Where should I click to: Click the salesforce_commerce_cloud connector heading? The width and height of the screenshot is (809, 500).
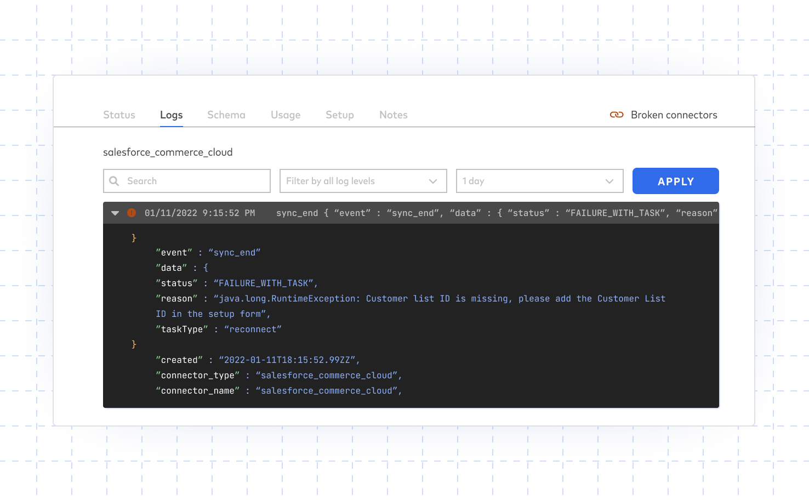(x=168, y=152)
